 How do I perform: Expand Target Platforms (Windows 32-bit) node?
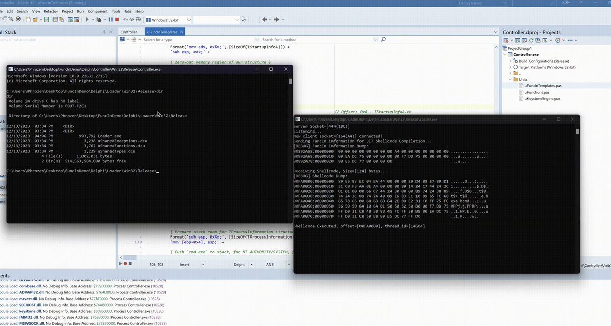click(510, 67)
